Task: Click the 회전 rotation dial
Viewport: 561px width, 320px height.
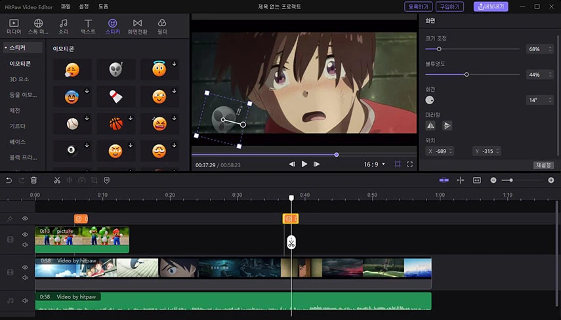Action: point(430,100)
